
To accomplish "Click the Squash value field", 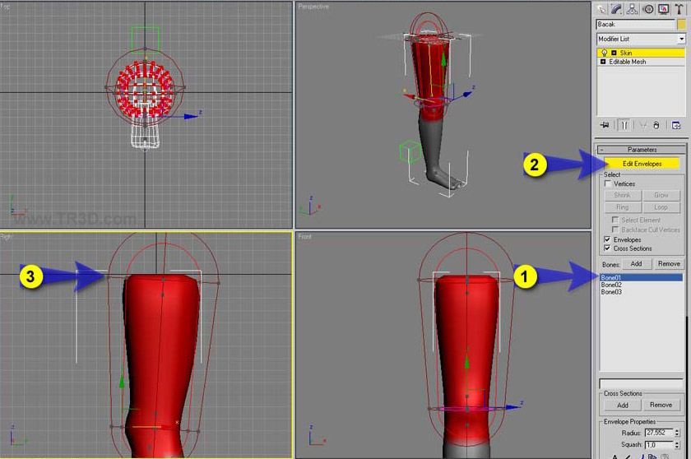I will (659, 445).
